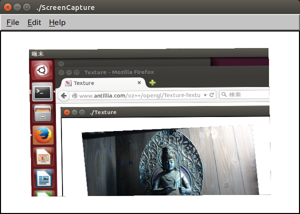
Task: Click the 検索 search box
Action: (244, 94)
